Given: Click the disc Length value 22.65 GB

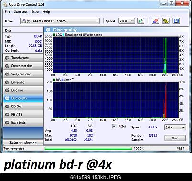Looking at the screenshot, I should click(35, 46).
